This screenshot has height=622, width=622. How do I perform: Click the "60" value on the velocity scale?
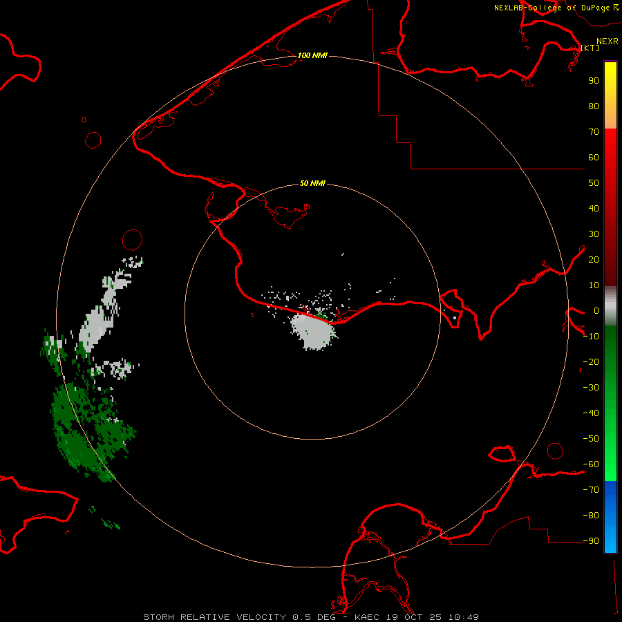pyautogui.click(x=594, y=158)
